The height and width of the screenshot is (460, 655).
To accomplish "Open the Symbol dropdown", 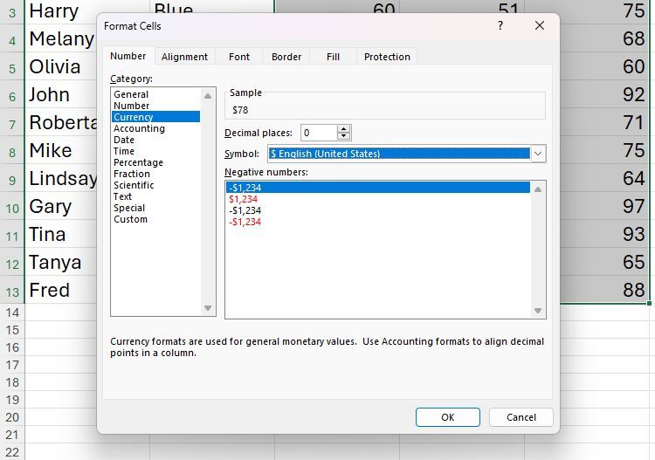I will coord(538,154).
